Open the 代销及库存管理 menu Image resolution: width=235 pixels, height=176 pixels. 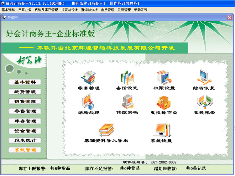(46, 10)
